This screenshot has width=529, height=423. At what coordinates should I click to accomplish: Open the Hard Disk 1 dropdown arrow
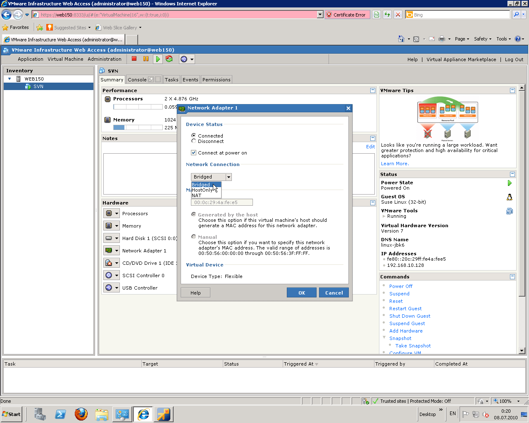click(117, 238)
